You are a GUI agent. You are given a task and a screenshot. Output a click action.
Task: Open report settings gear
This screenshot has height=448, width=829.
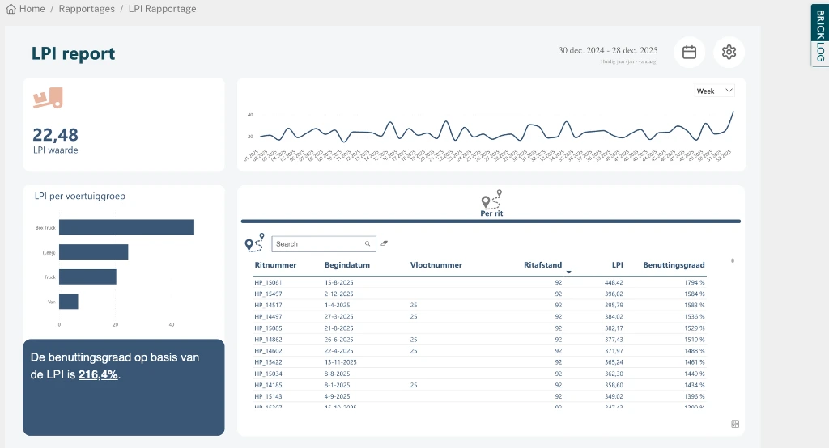coord(729,52)
